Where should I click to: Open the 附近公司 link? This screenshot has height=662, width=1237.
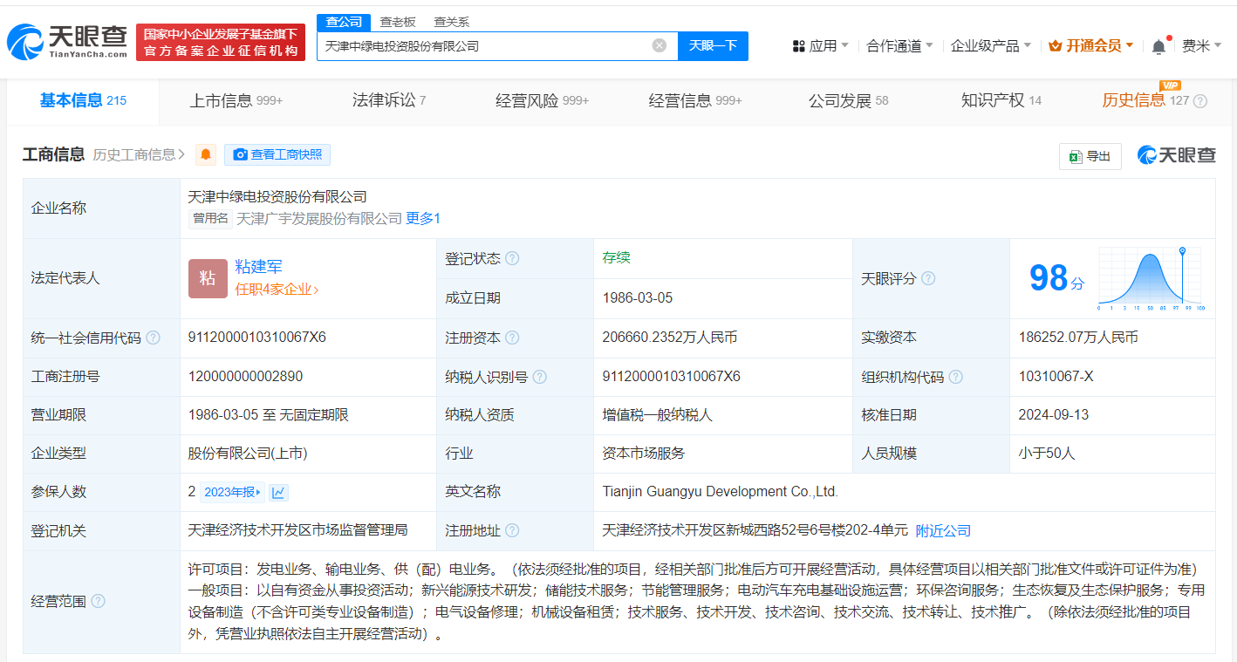(945, 529)
